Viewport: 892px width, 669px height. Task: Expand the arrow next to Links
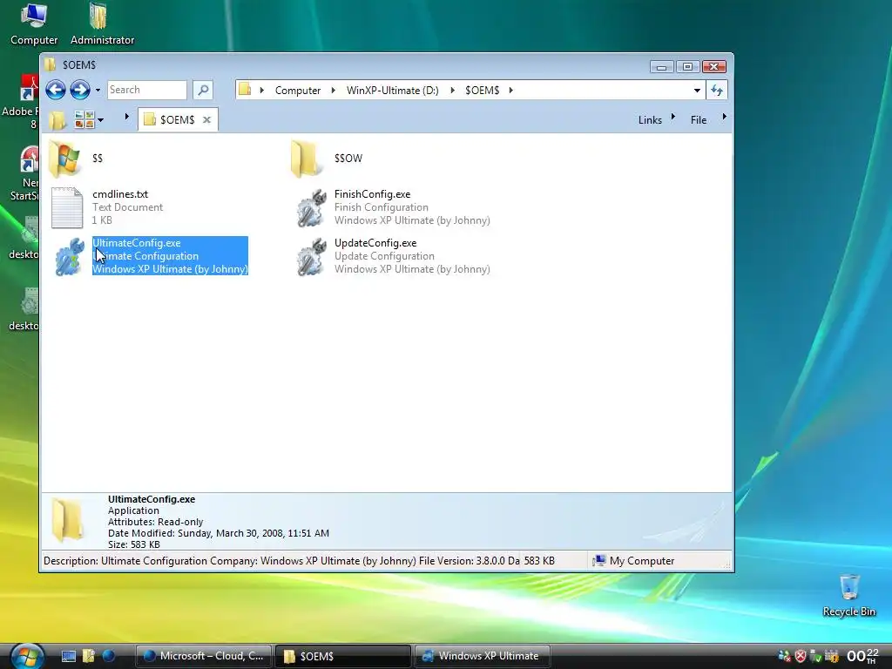[x=673, y=117]
